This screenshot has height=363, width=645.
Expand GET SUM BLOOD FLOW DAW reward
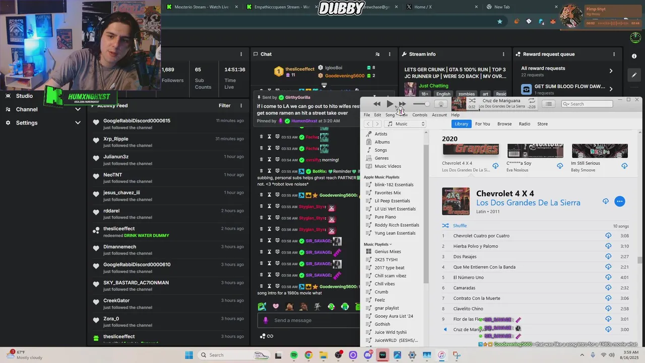611,89
